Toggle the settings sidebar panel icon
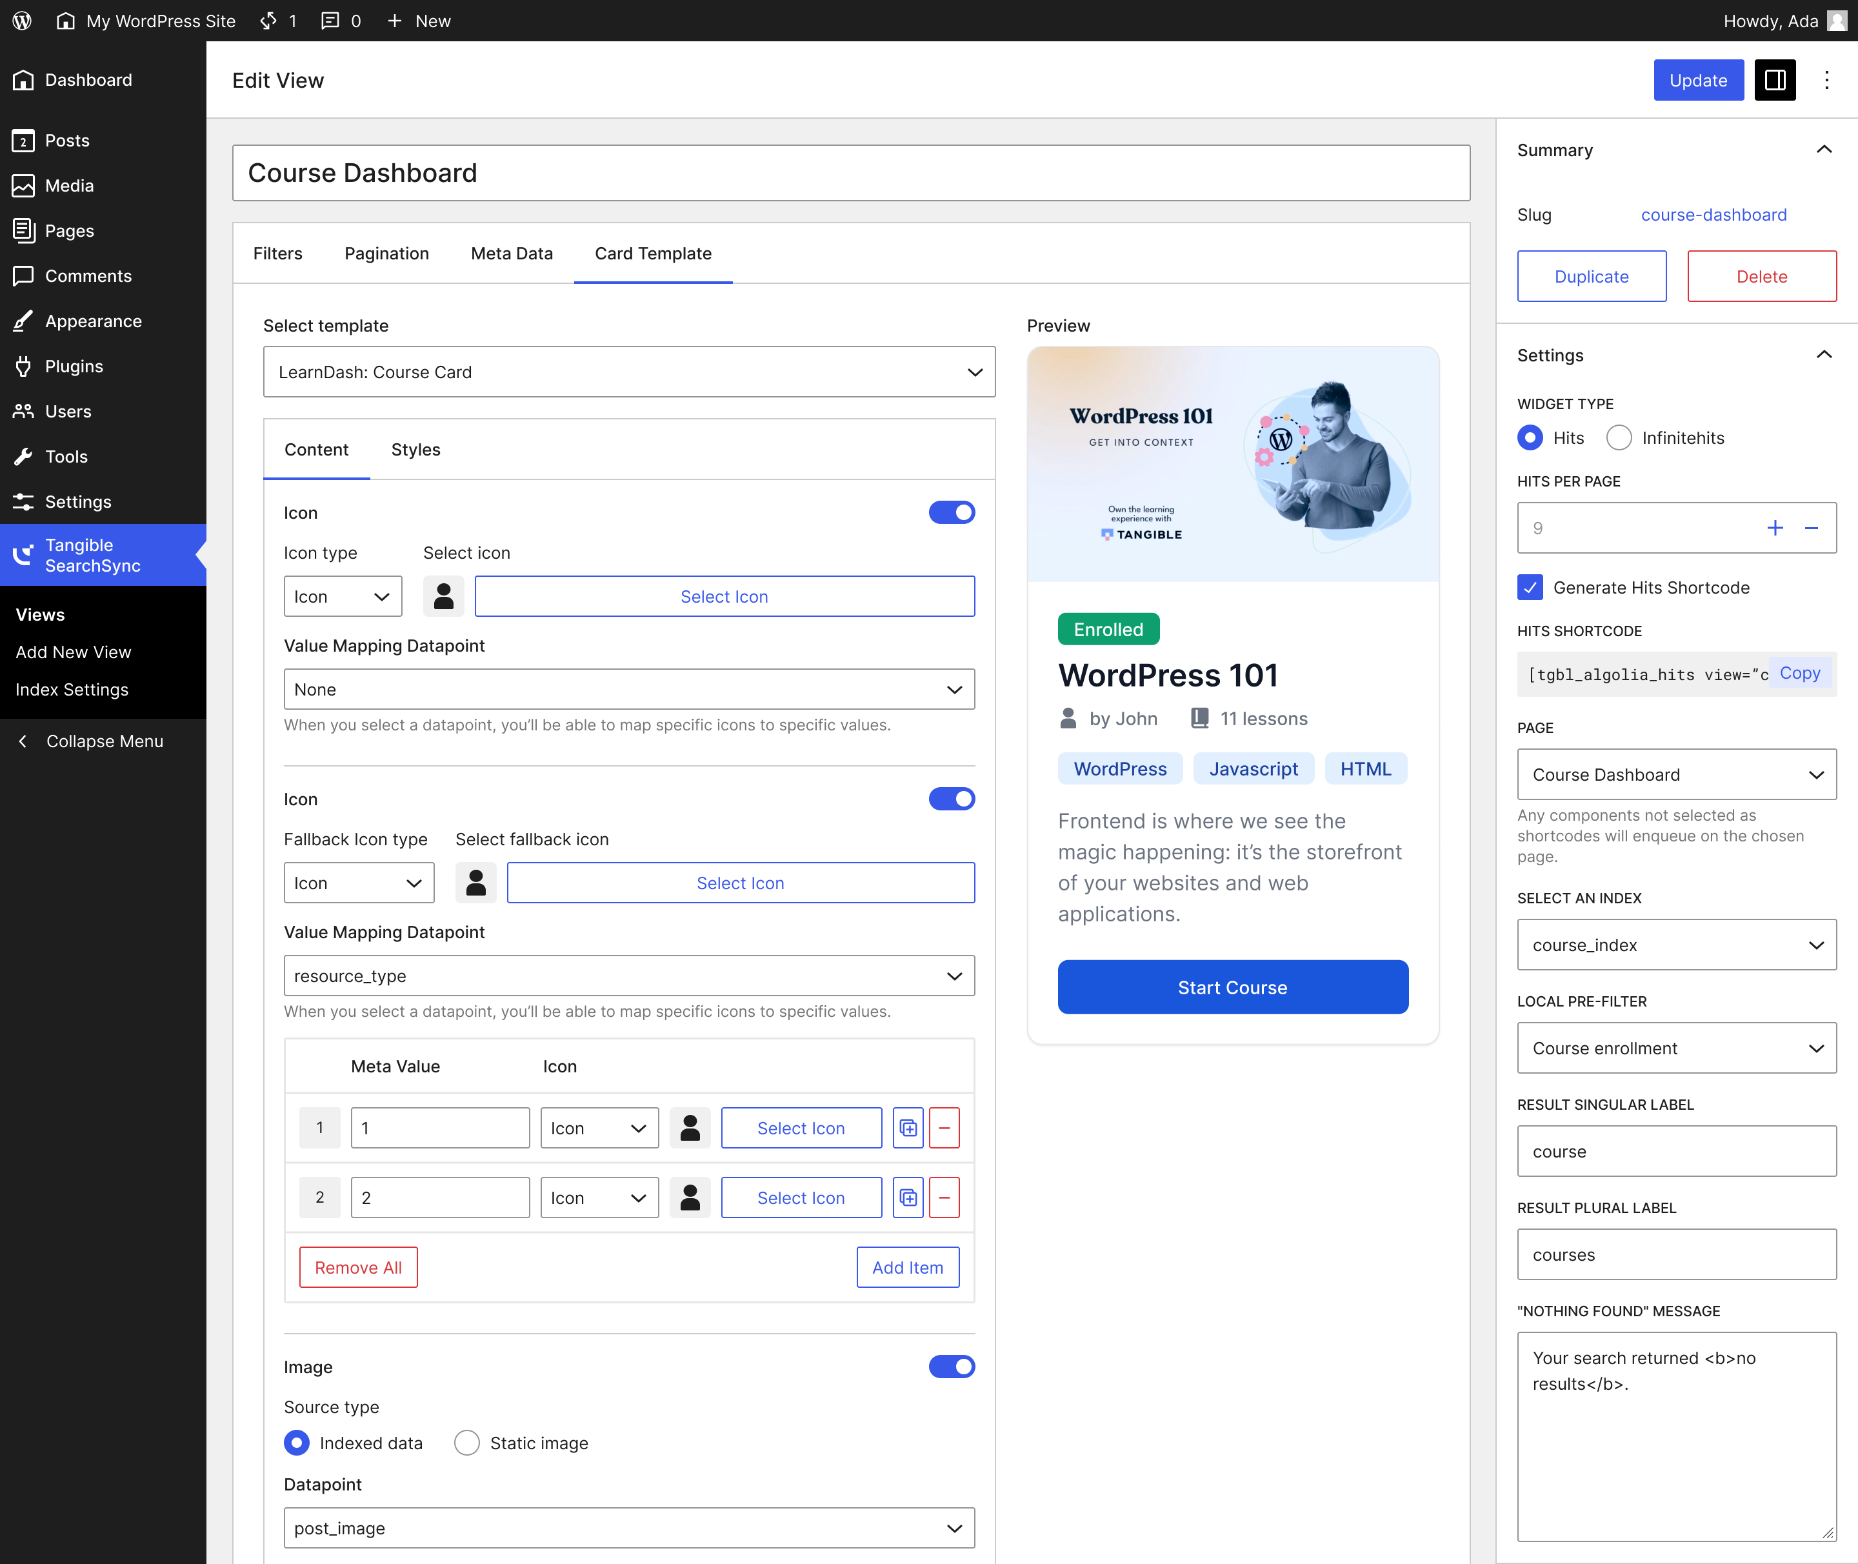 tap(1775, 80)
